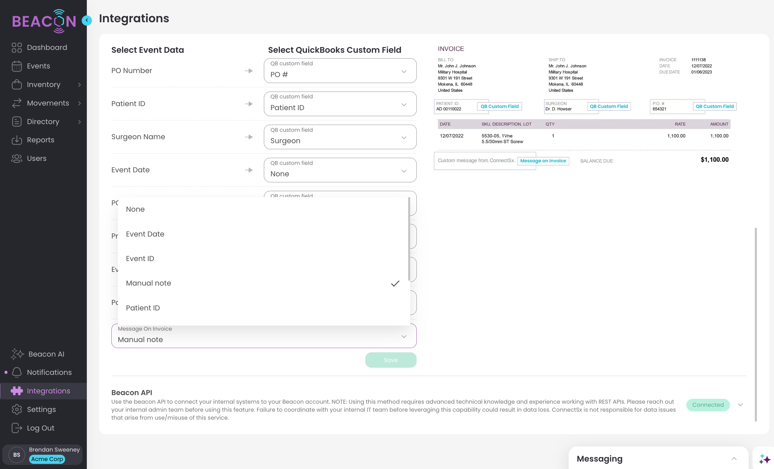Click the dropdown list scrollbar
Viewport: 774px width, 469px height.
pos(409,239)
